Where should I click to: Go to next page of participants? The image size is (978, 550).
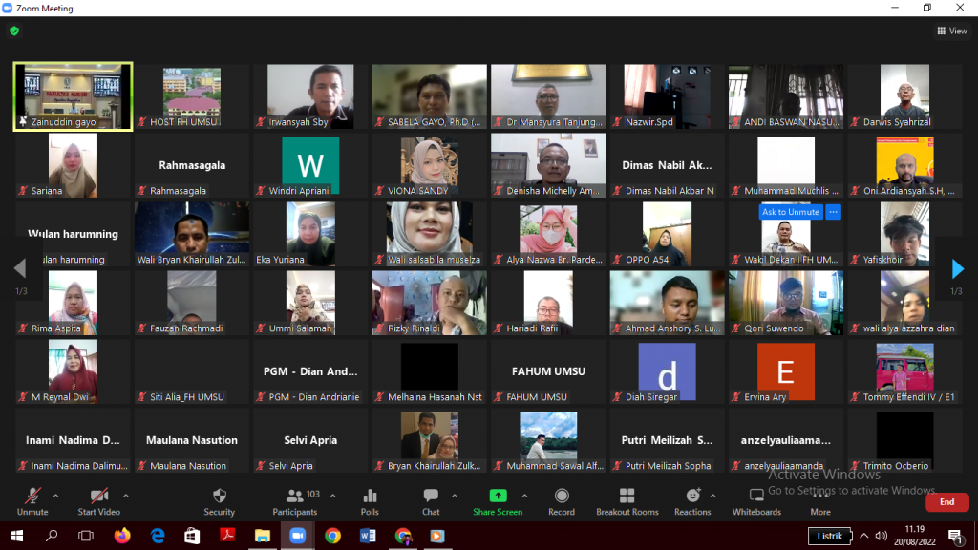pyautogui.click(x=958, y=269)
